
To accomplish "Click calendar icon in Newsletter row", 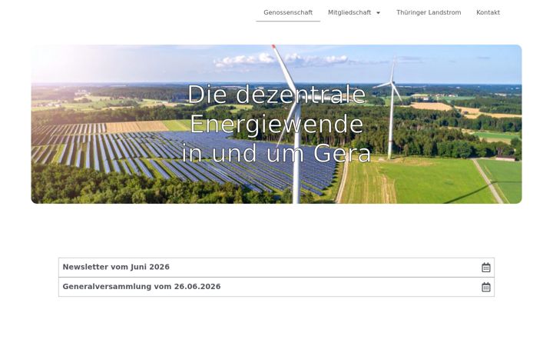I will [486, 268].
